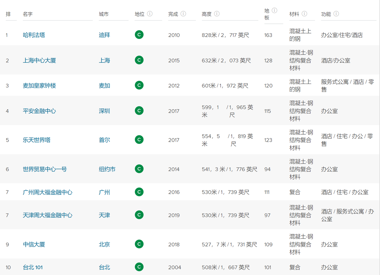Follow the 台北 city link
This screenshot has height=275, width=380.
coord(104,267)
